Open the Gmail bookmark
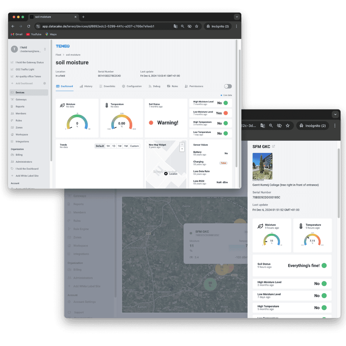346x346 pixels. [x=17, y=34]
